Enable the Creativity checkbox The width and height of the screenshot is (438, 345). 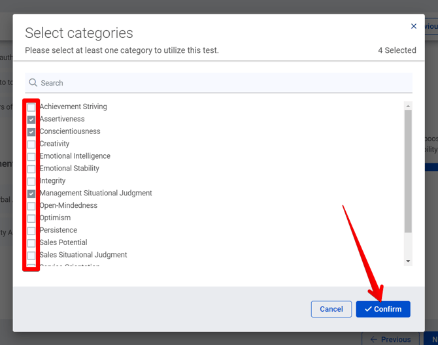(x=31, y=144)
